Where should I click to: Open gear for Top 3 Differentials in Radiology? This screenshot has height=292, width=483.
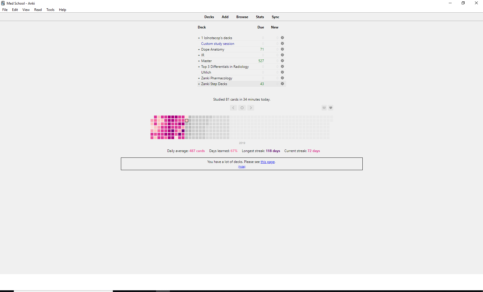coord(282,66)
